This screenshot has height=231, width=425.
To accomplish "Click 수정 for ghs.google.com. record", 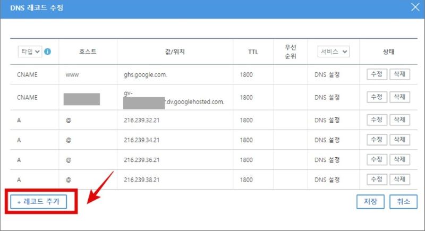I will click(x=377, y=74).
